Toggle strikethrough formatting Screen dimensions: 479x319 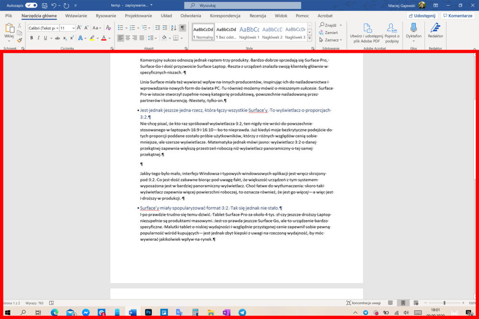tap(57, 38)
